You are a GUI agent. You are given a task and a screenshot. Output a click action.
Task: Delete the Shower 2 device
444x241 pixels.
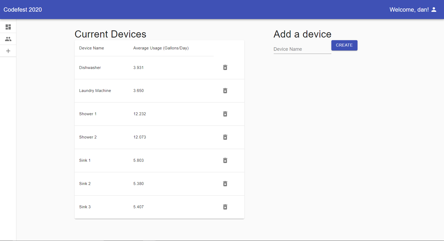tap(225, 137)
